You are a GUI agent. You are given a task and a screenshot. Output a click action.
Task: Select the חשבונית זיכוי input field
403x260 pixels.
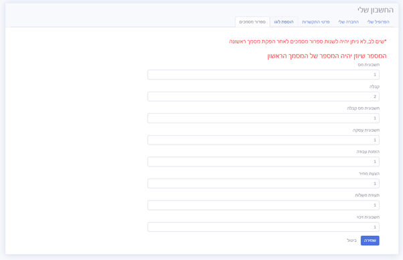(x=263, y=227)
